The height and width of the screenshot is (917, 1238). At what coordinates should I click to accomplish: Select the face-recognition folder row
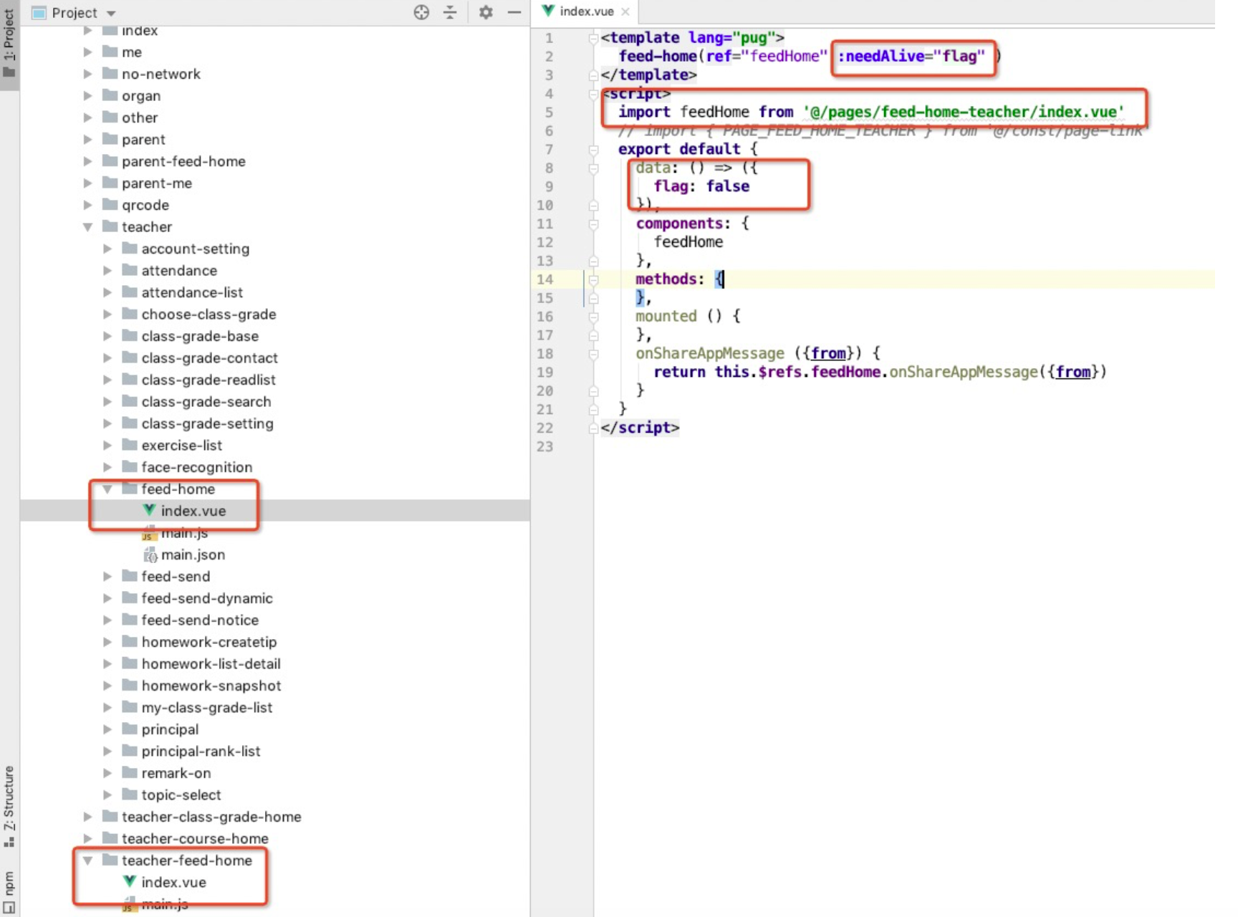[275, 467]
